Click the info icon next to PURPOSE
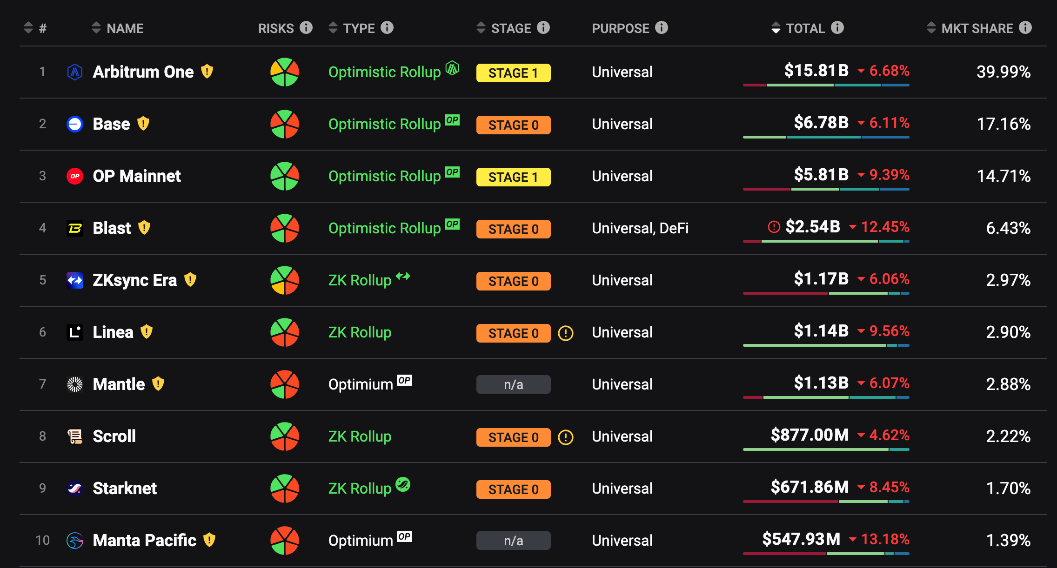 click(x=661, y=28)
